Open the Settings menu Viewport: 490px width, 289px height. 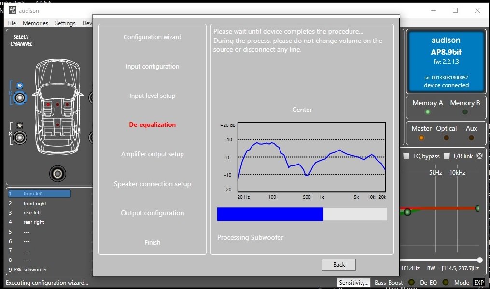[x=65, y=23]
